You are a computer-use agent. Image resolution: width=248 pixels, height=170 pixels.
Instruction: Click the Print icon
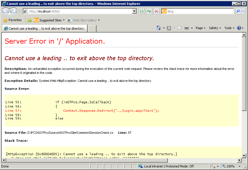click(187, 28)
